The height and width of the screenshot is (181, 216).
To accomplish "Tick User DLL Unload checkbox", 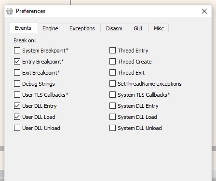I will [x=17, y=128].
